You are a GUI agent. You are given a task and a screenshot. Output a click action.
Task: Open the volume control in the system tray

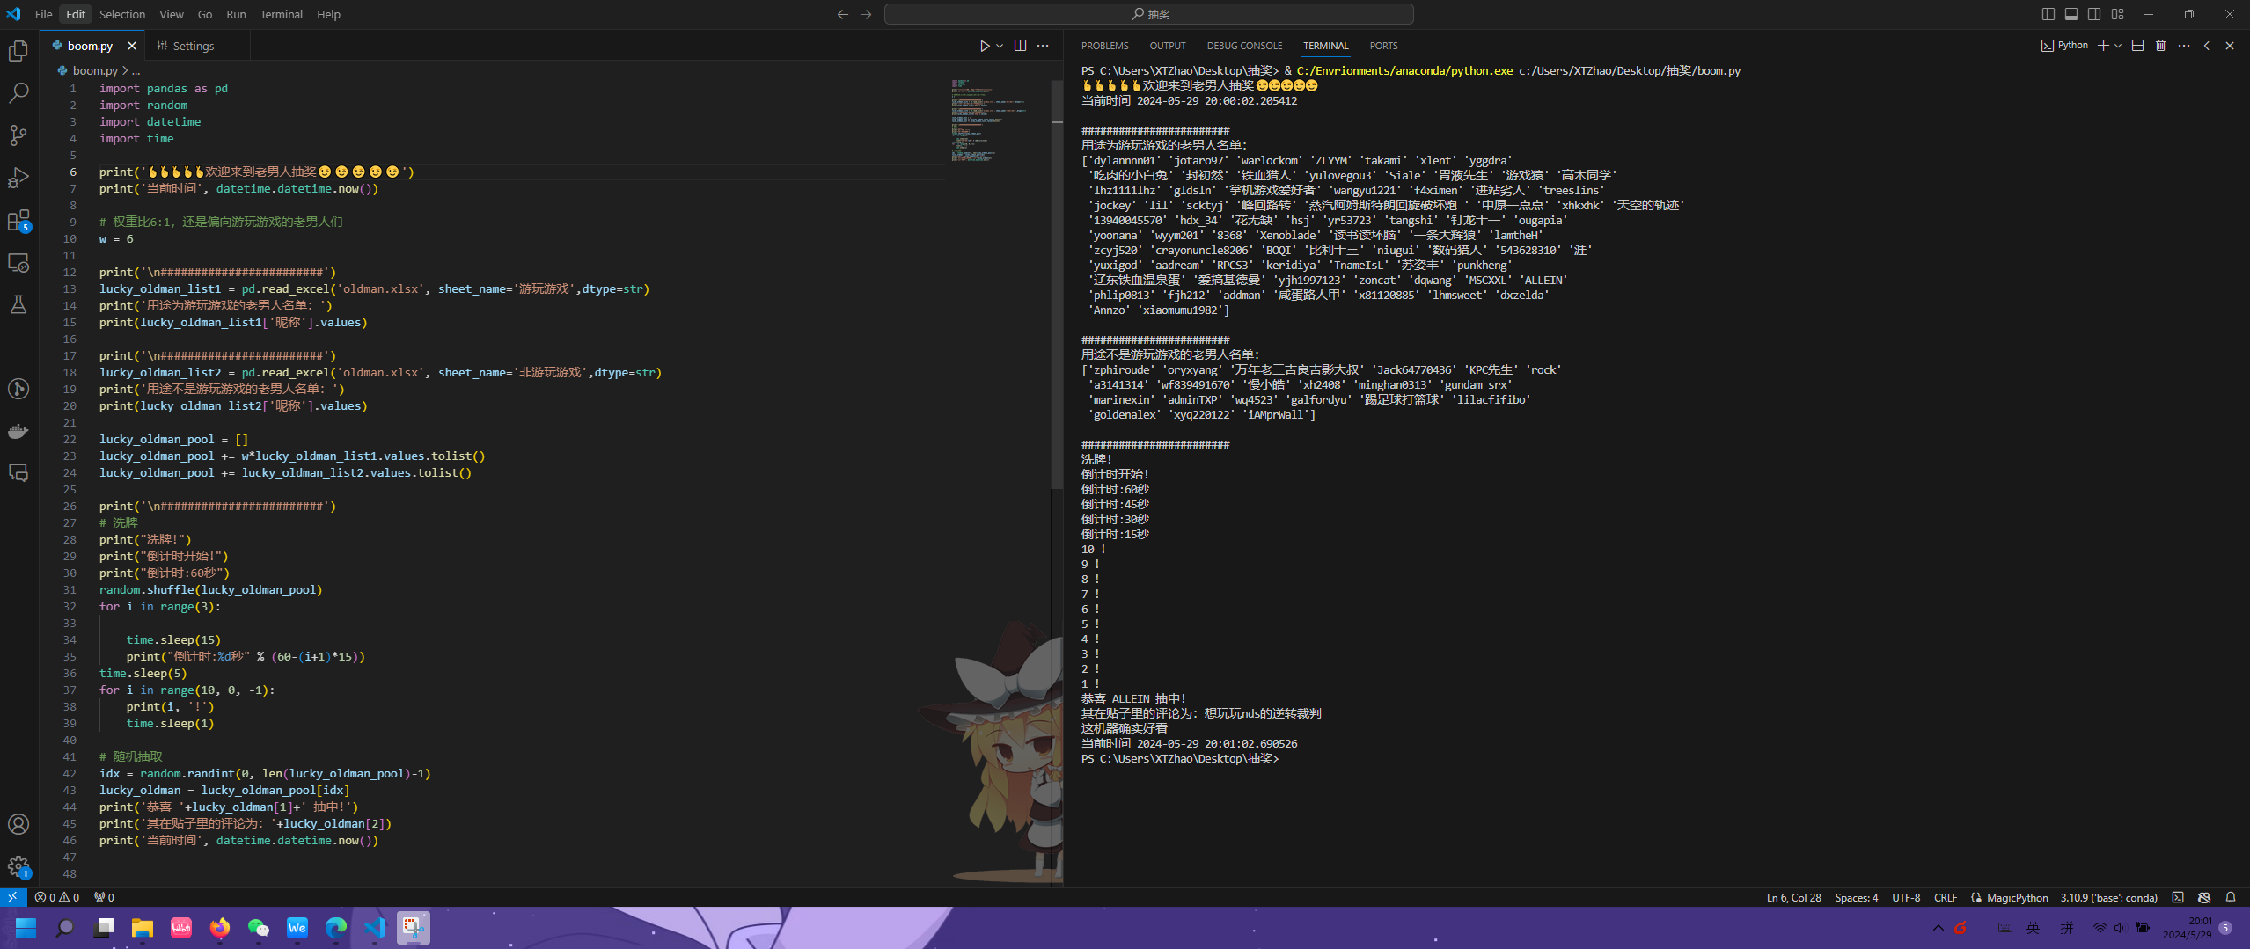coord(2120,928)
